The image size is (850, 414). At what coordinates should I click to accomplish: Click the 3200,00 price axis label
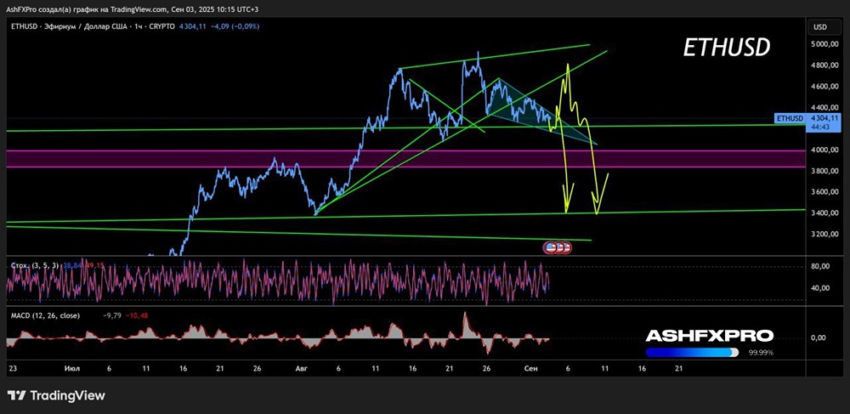point(826,235)
